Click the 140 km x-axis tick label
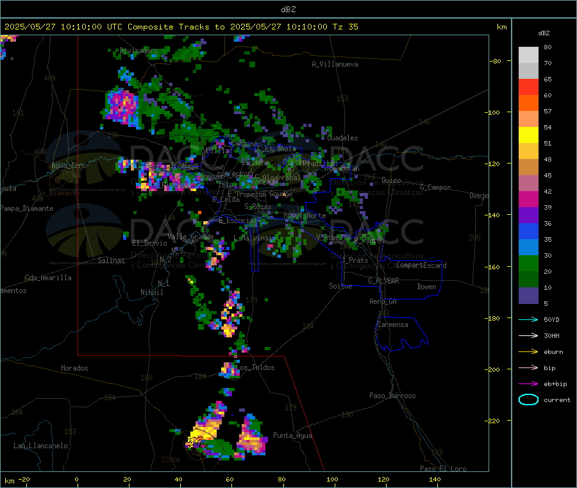577x488 pixels. click(435, 479)
